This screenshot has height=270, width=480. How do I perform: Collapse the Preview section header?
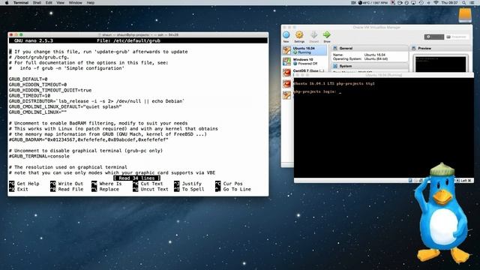440,48
